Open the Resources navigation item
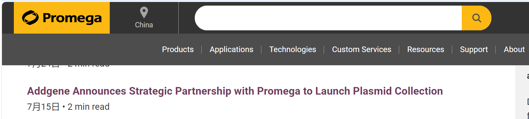The image size is (529, 119). click(x=426, y=49)
